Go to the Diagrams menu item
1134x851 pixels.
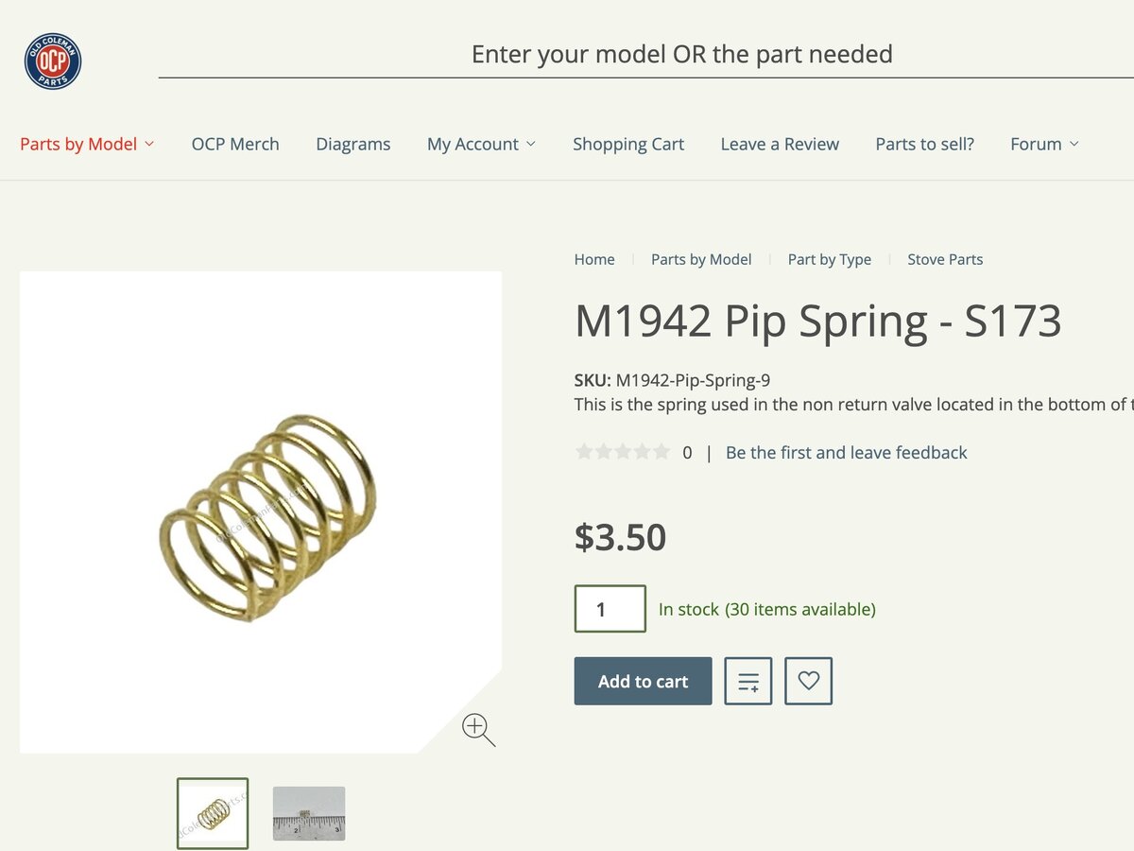point(353,144)
